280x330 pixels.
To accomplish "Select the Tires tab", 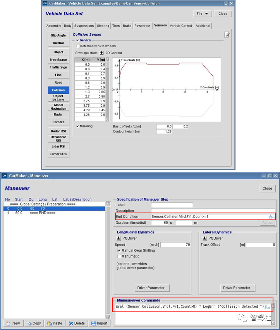I will (x=116, y=26).
